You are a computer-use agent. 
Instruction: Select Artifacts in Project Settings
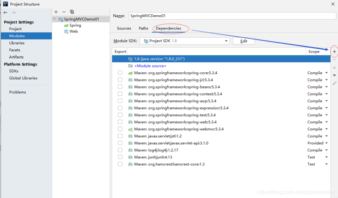point(16,57)
